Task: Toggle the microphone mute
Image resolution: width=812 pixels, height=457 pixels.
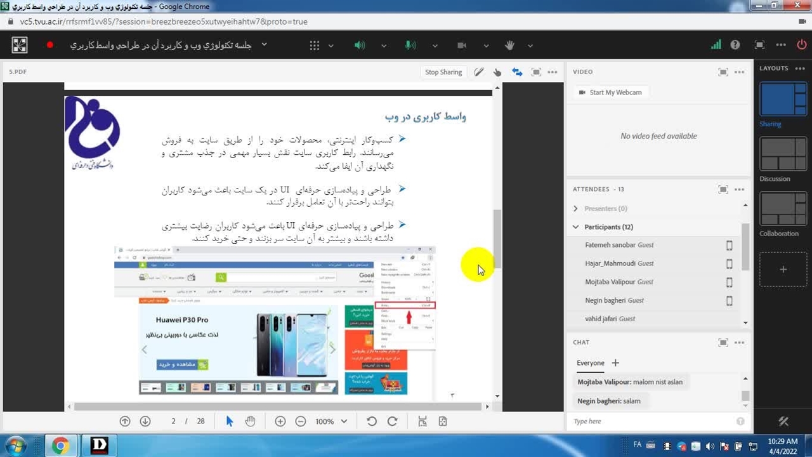Action: click(x=410, y=46)
